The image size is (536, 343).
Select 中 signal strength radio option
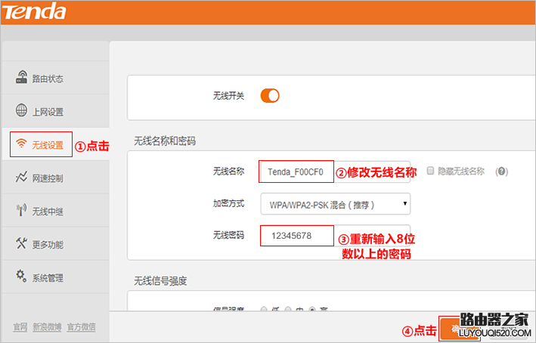tap(288, 310)
